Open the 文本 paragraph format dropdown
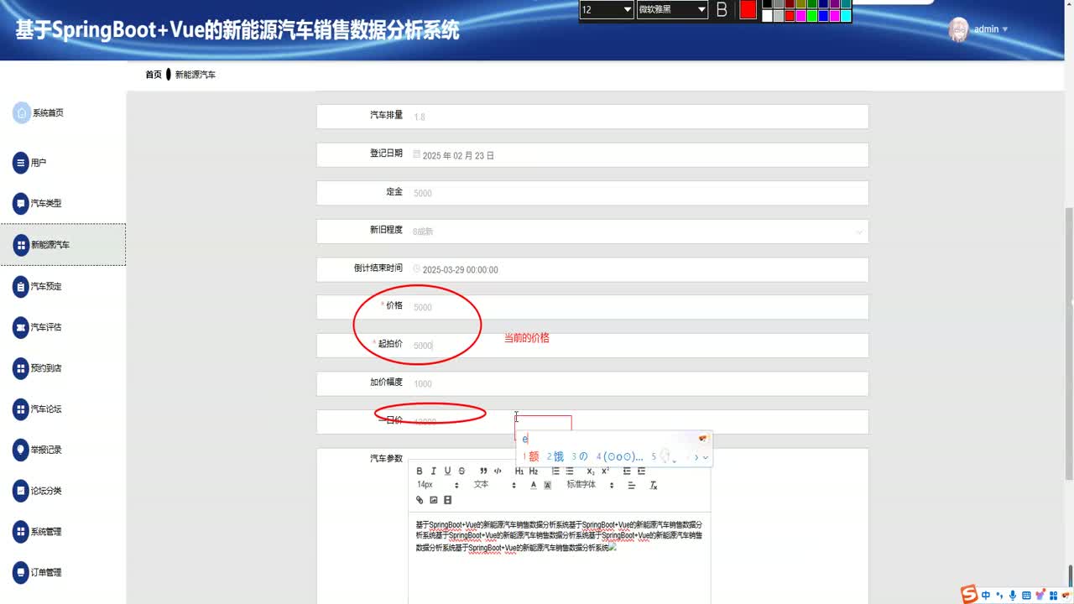The image size is (1074, 604). tap(495, 485)
